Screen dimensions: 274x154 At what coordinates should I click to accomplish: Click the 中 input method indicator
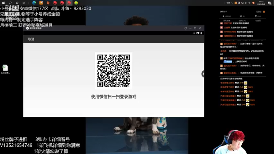tap(249, 3)
